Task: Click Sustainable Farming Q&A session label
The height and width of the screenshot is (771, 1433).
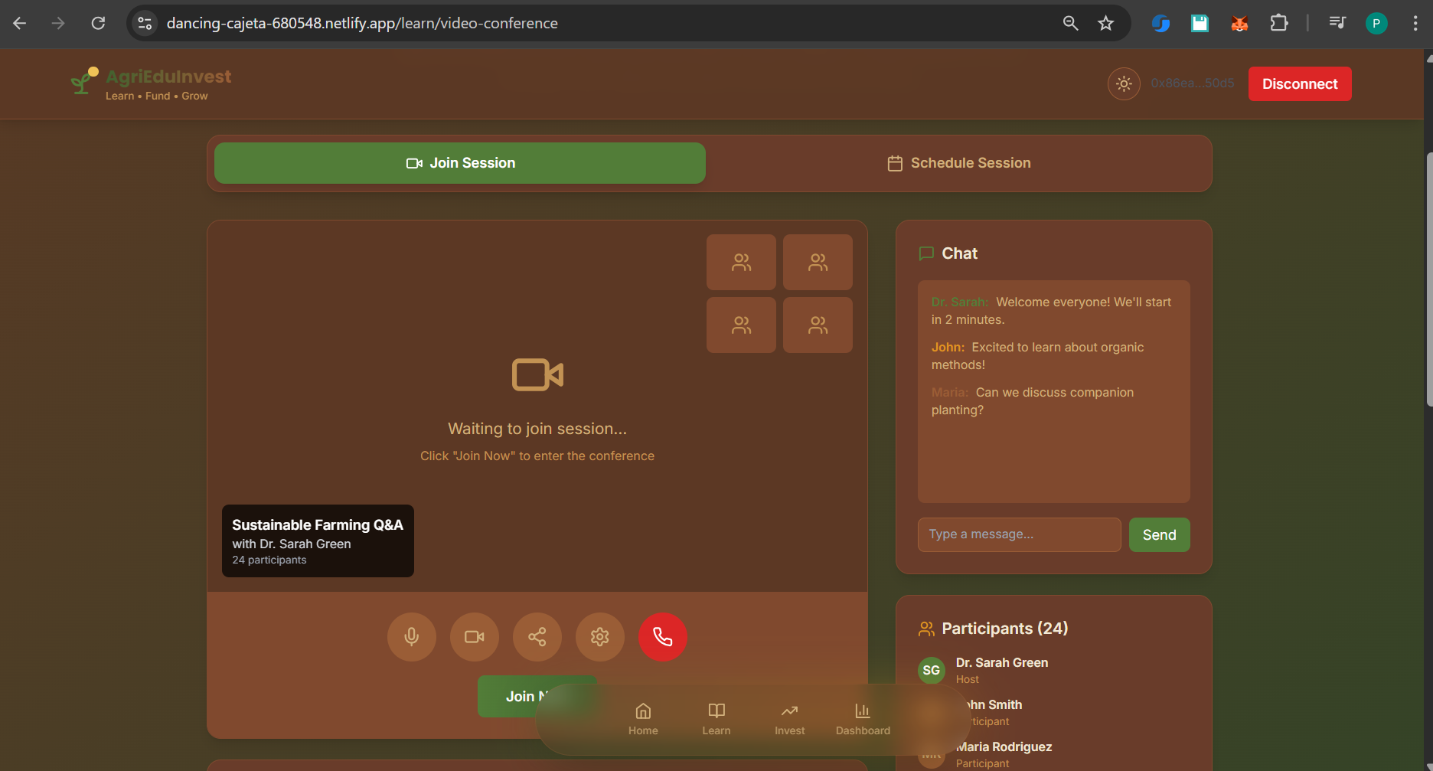Action: pyautogui.click(x=318, y=541)
